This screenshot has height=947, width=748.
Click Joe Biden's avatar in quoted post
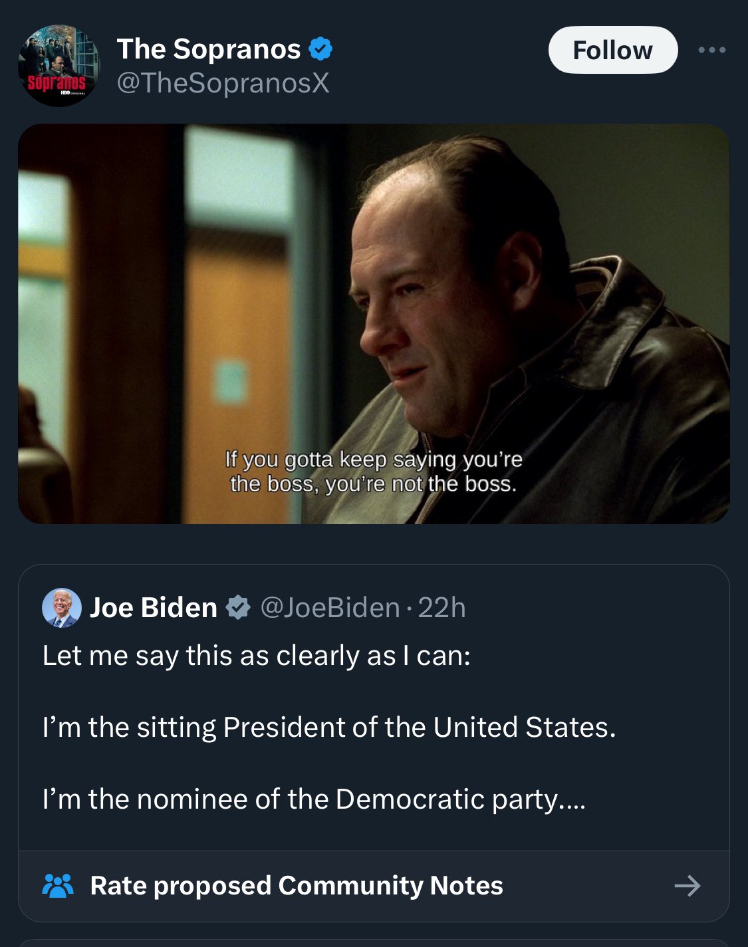[x=62, y=608]
